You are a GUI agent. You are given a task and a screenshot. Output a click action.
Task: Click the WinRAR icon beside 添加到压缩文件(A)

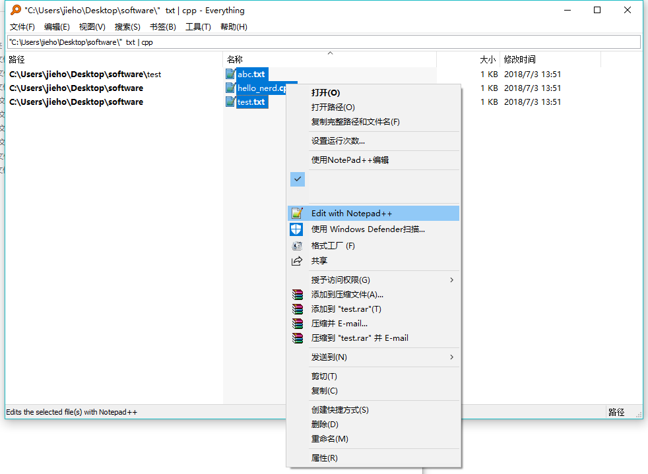[x=297, y=294]
